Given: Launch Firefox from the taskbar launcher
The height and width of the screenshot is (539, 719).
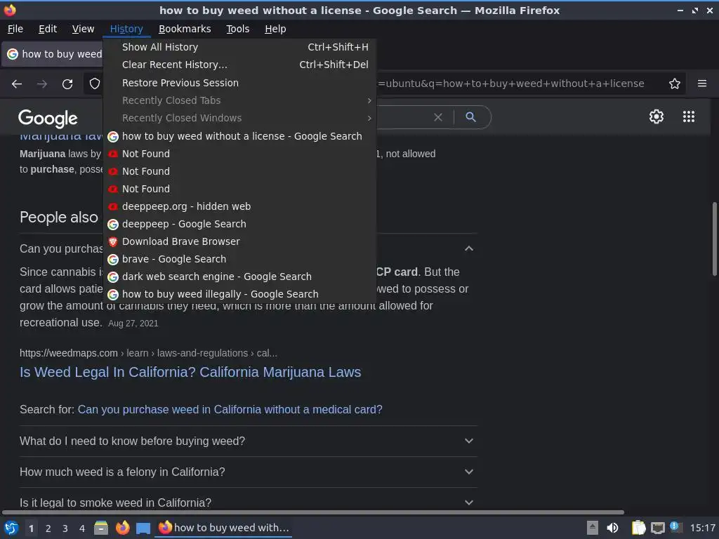Looking at the screenshot, I should coord(122,528).
